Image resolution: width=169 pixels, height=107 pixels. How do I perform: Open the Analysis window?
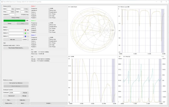tap(49, 103)
